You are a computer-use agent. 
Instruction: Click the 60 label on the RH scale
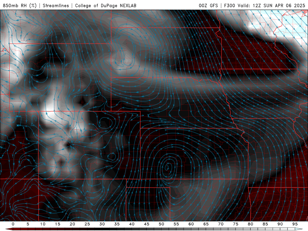click(x=191, y=224)
